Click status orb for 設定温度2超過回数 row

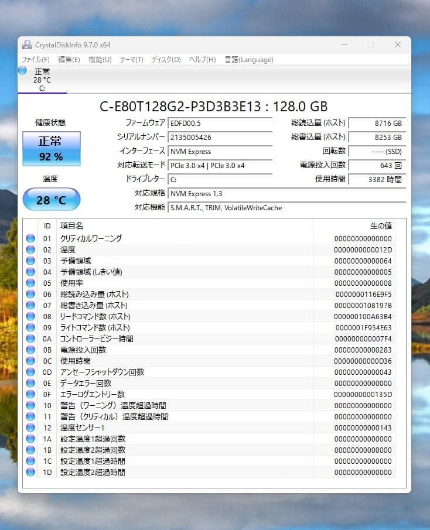click(30, 450)
